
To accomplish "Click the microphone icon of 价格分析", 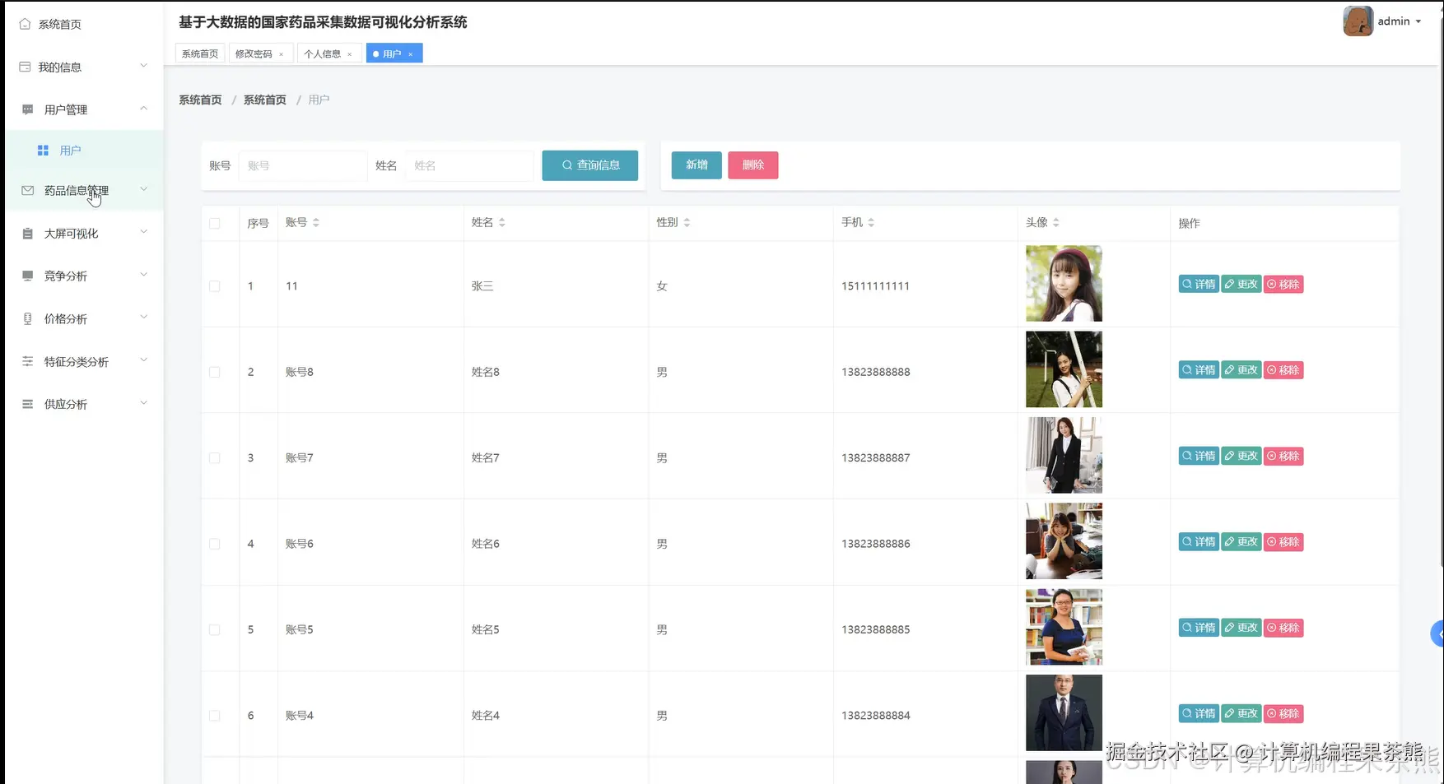I will click(x=28, y=318).
